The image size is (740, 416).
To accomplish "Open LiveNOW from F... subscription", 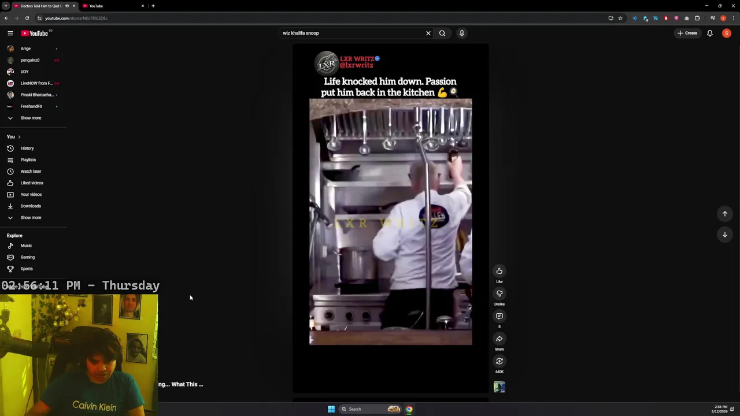I will pyautogui.click(x=33, y=83).
